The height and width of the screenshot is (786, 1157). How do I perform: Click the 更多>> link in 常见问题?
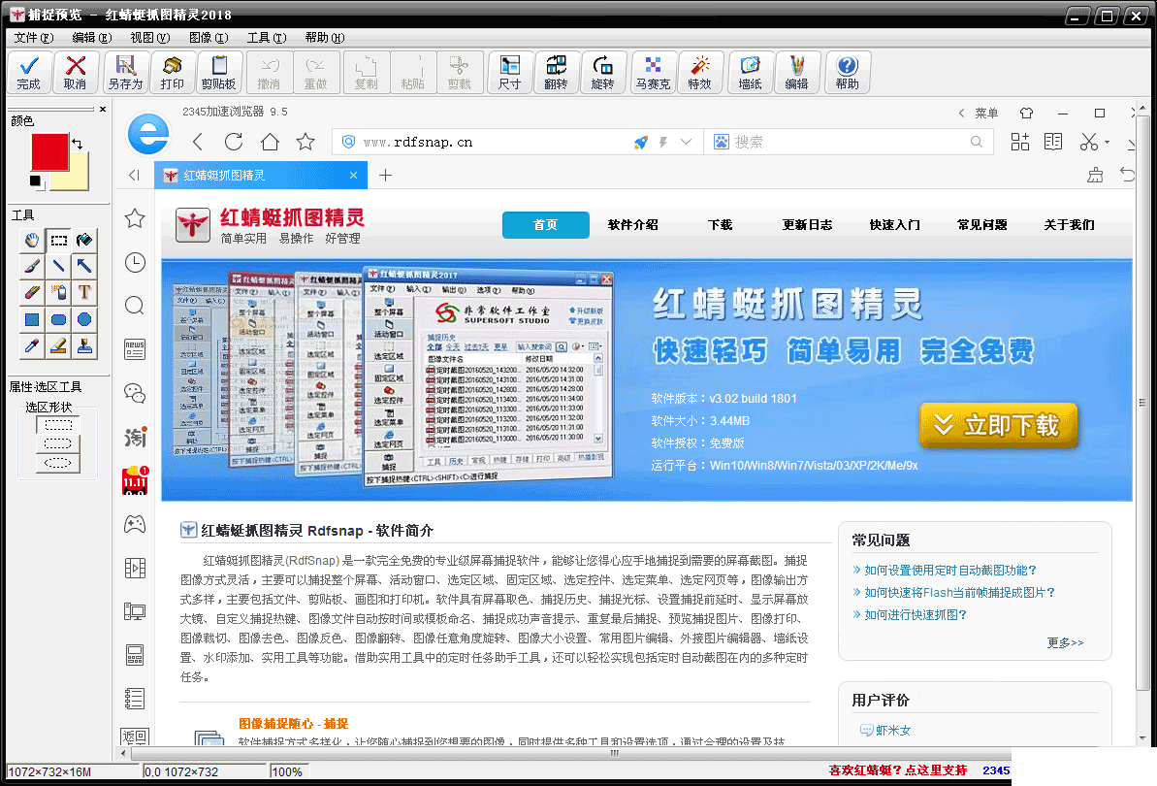[1065, 642]
